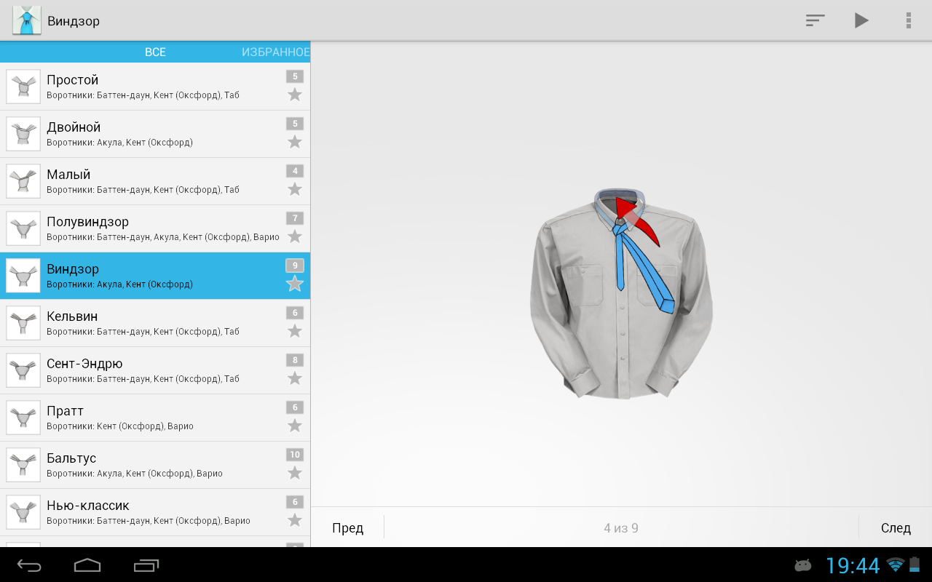Select the Малый knot thumbnail
The image size is (932, 582).
point(23,181)
